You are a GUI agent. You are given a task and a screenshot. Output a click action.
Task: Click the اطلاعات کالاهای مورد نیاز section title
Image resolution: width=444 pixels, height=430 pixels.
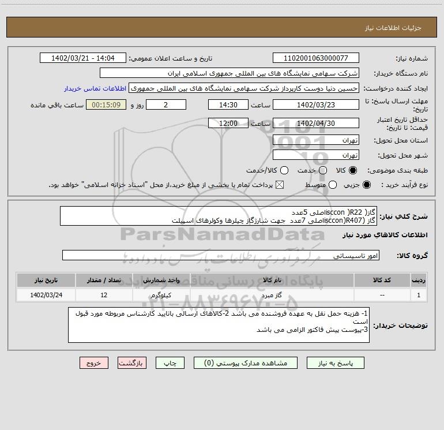tap(385, 235)
